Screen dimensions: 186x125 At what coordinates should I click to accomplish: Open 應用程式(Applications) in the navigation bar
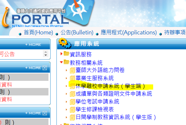(129, 32)
